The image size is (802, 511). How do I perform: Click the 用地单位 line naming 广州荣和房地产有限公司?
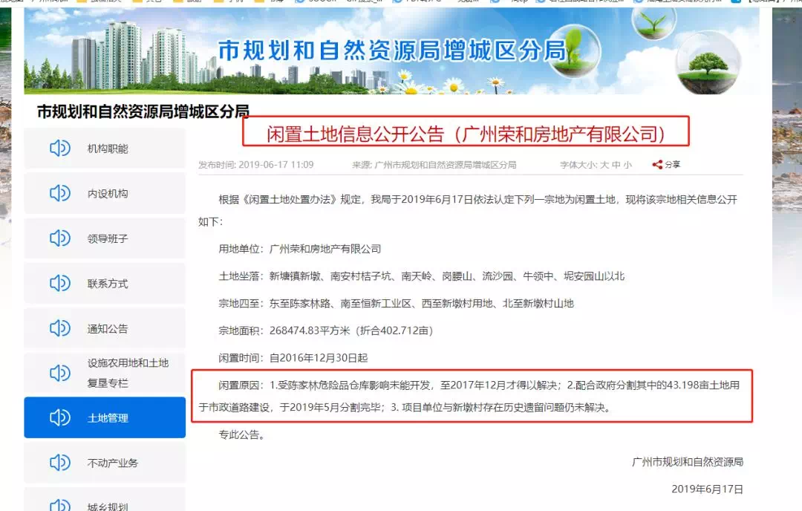[x=300, y=249]
